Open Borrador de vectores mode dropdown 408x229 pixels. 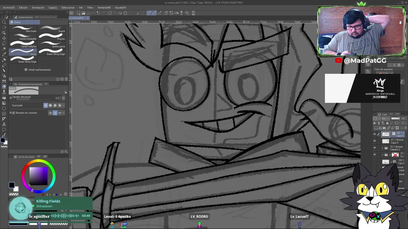click(63, 113)
